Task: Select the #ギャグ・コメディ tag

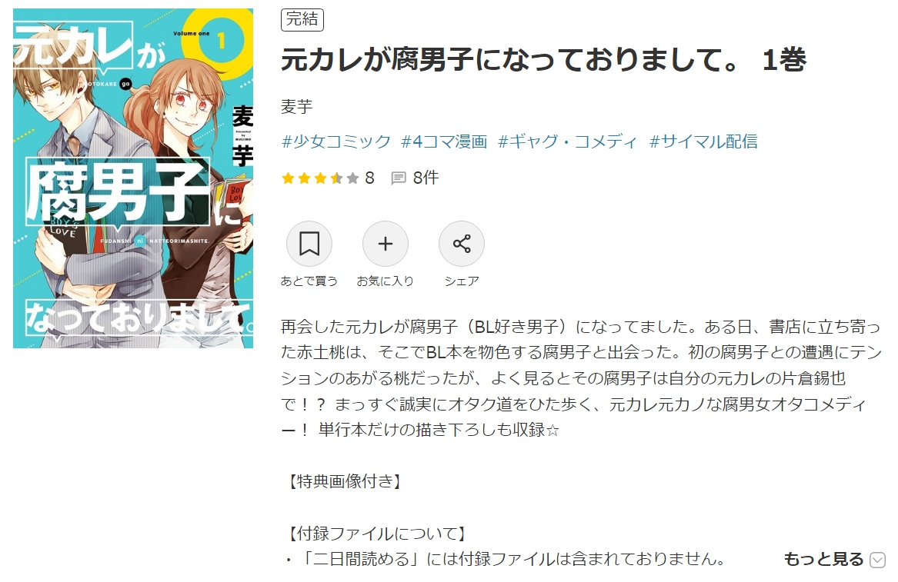Action: [568, 141]
